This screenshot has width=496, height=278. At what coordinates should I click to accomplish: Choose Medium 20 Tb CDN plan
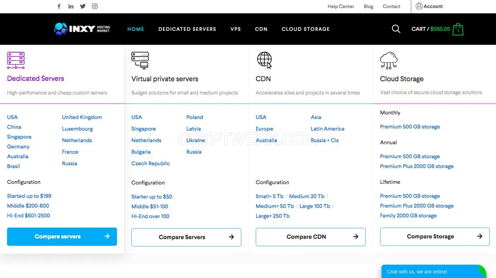[306, 196]
